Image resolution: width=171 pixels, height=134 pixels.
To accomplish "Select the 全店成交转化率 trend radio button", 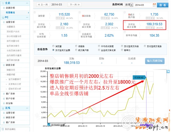I will point(99,50).
